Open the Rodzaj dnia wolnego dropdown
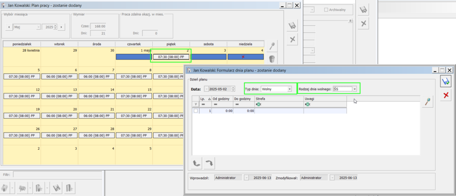 click(x=354, y=89)
